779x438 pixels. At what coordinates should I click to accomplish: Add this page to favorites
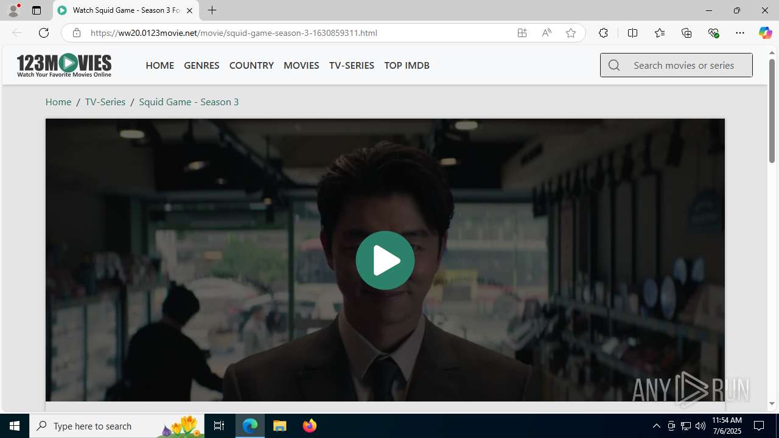pos(571,33)
